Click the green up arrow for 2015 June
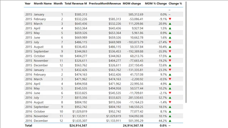This screenshot has height=128, width=228. coord(170,38)
